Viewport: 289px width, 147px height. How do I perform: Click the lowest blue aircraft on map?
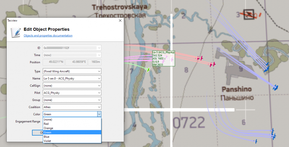coord(256,141)
